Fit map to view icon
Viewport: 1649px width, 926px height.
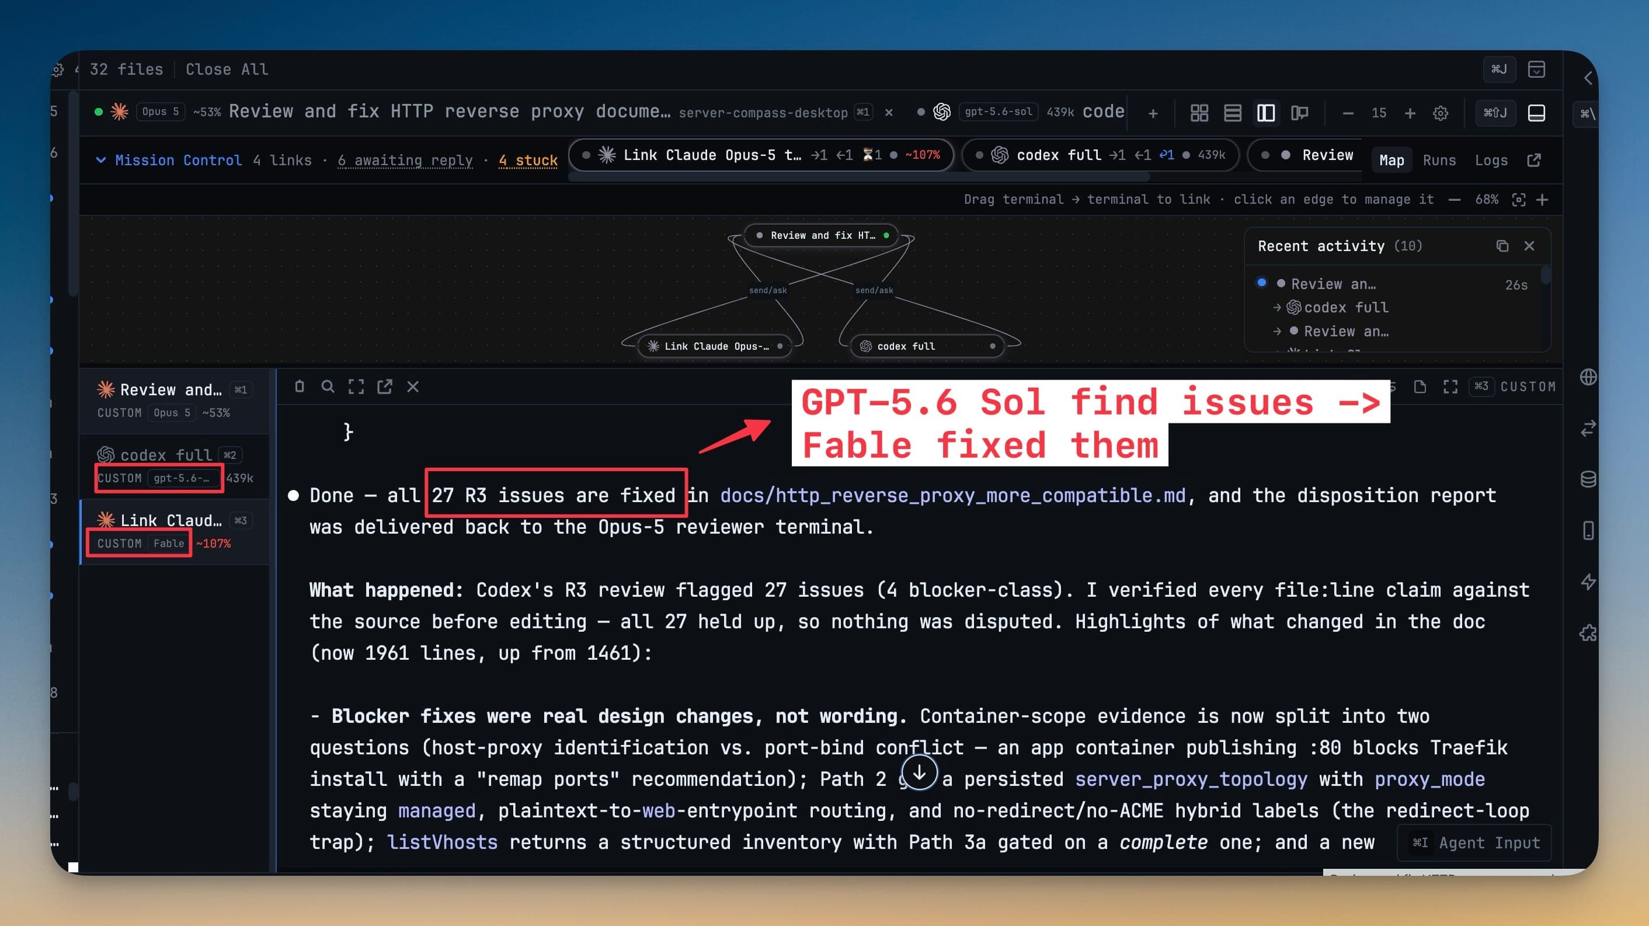tap(1518, 200)
